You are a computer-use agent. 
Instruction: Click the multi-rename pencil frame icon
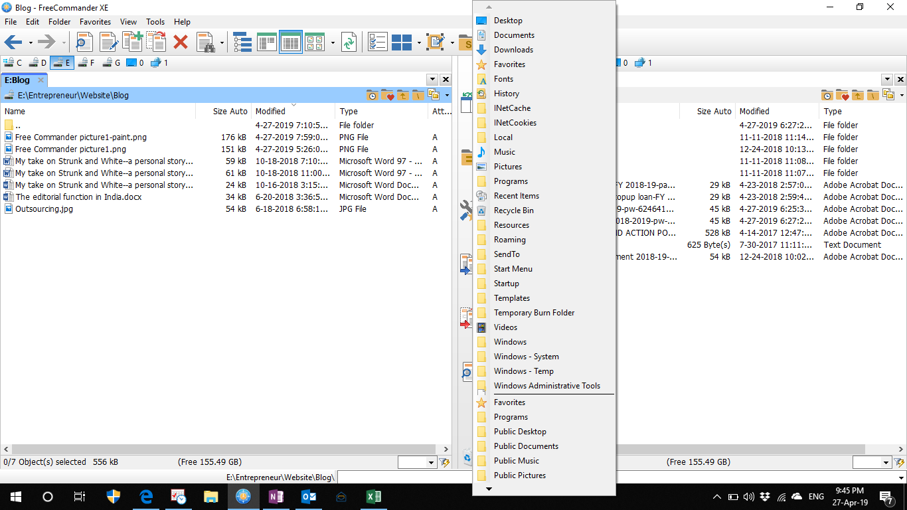point(436,42)
